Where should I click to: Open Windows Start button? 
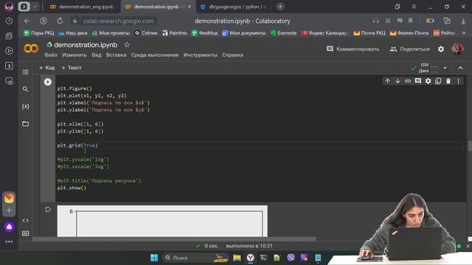[154, 258]
